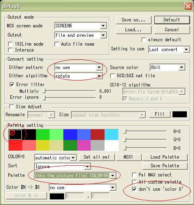Click the Save as... button
The width and height of the screenshot is (194, 205).
click(133, 20)
